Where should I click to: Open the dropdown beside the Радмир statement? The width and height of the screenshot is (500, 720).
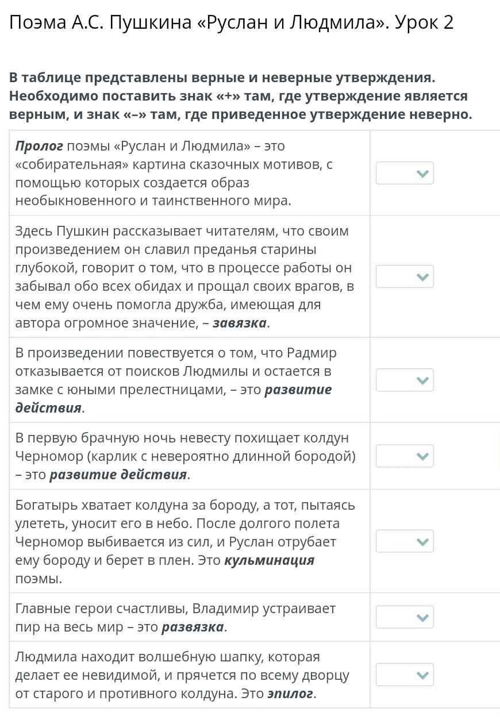[x=405, y=380]
